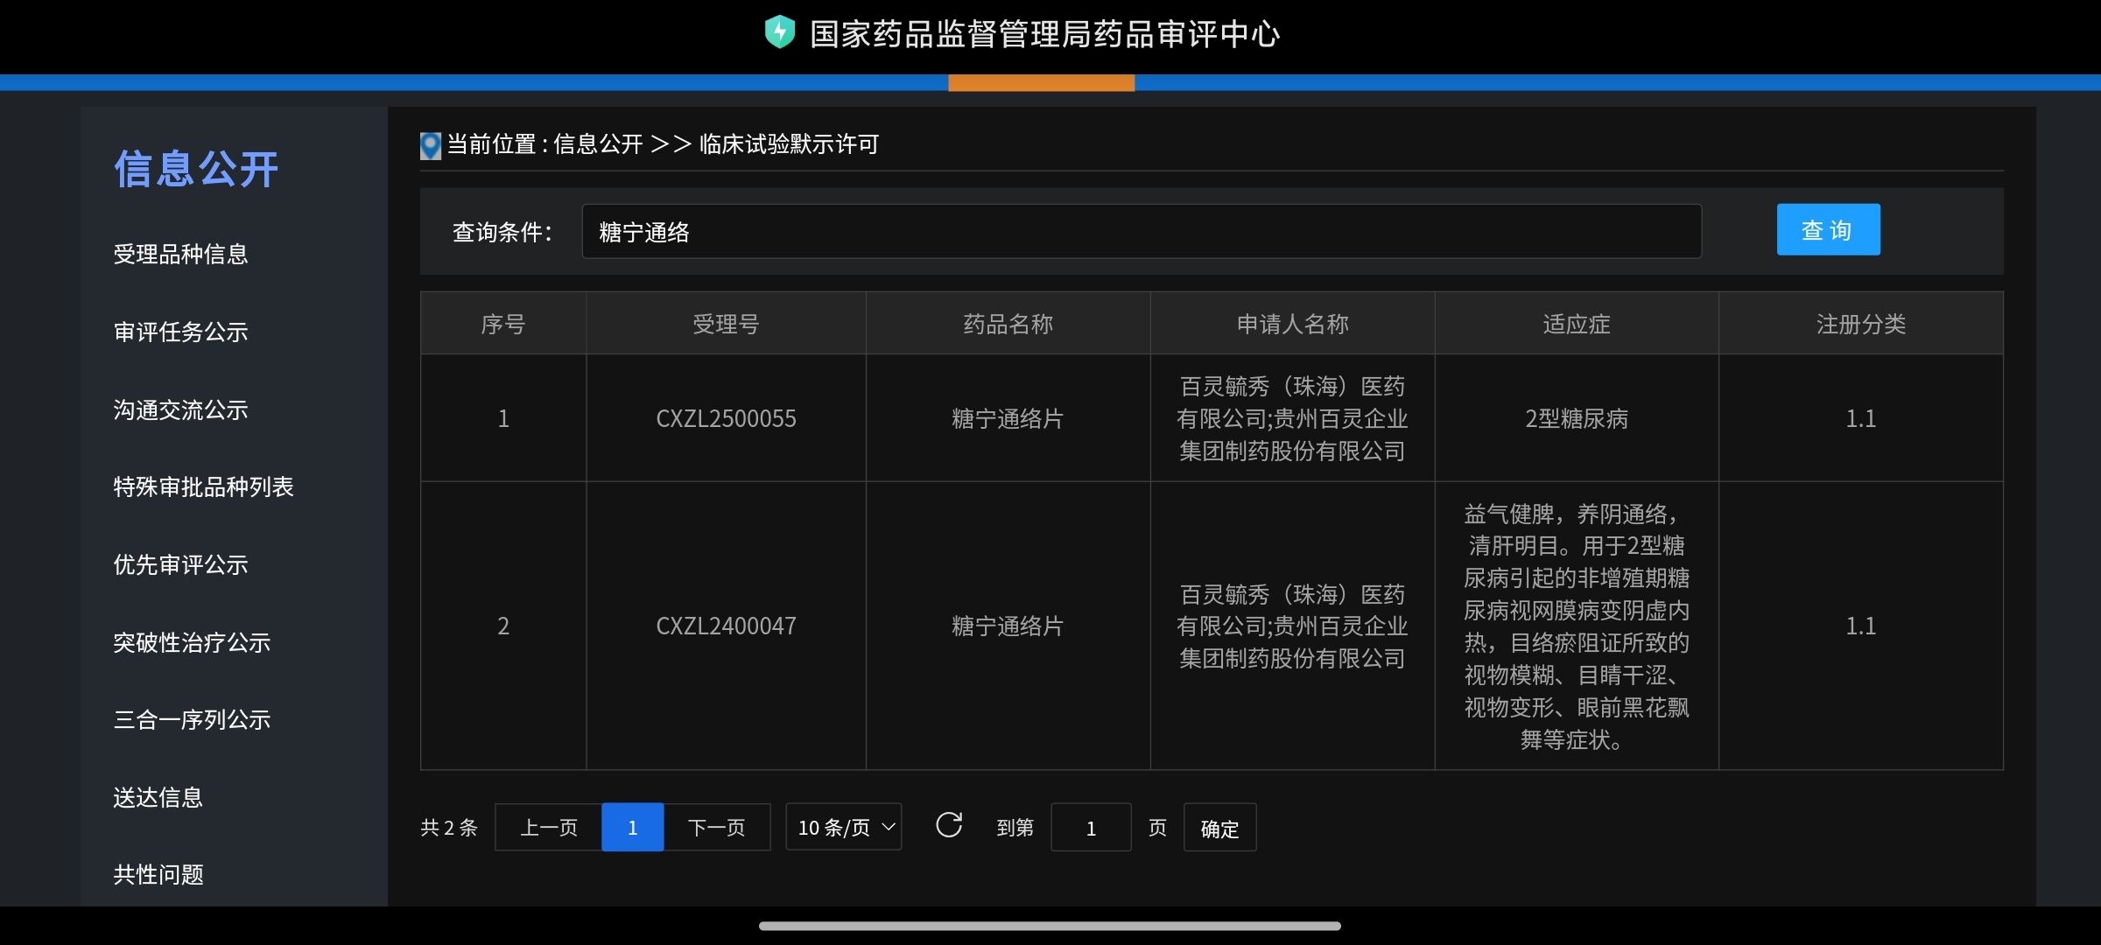Select page 1 in pagination
Screen dimensions: 2101x945
632,828
